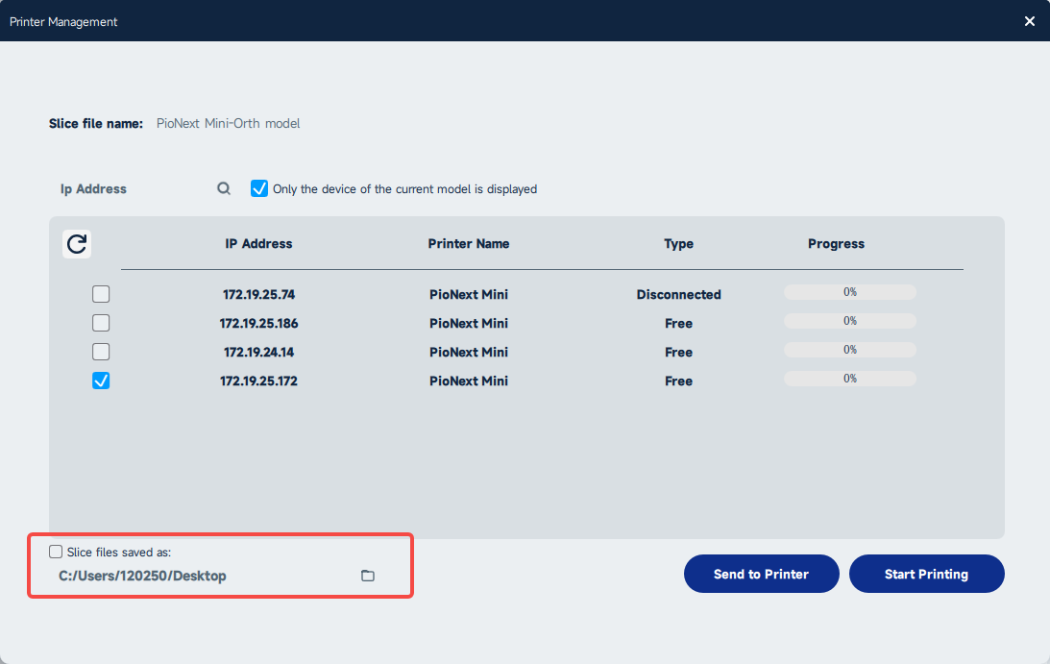This screenshot has width=1050, height=664.
Task: Click the refresh printer list icon
Action: tap(77, 244)
